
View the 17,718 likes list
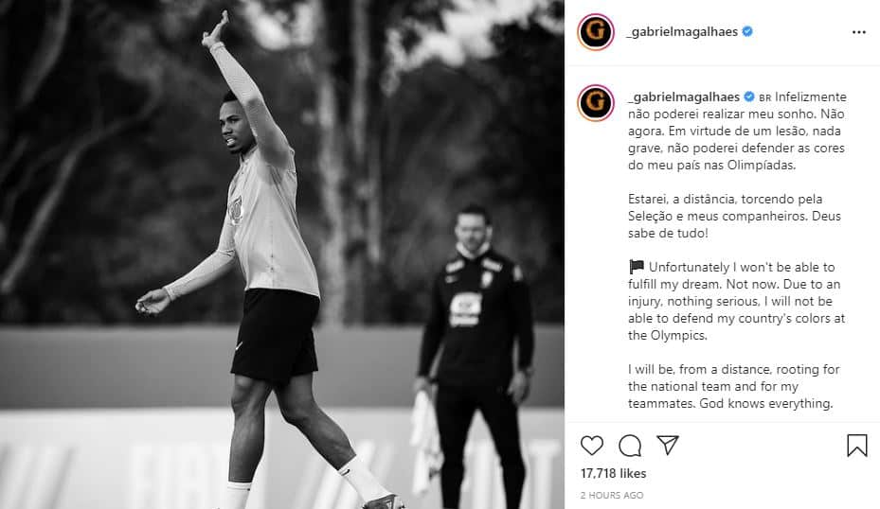click(x=614, y=473)
